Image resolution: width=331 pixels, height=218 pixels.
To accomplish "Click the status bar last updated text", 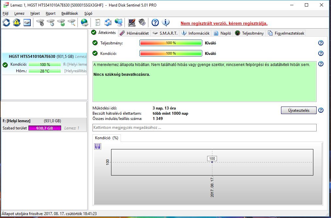I will pos(49,214).
